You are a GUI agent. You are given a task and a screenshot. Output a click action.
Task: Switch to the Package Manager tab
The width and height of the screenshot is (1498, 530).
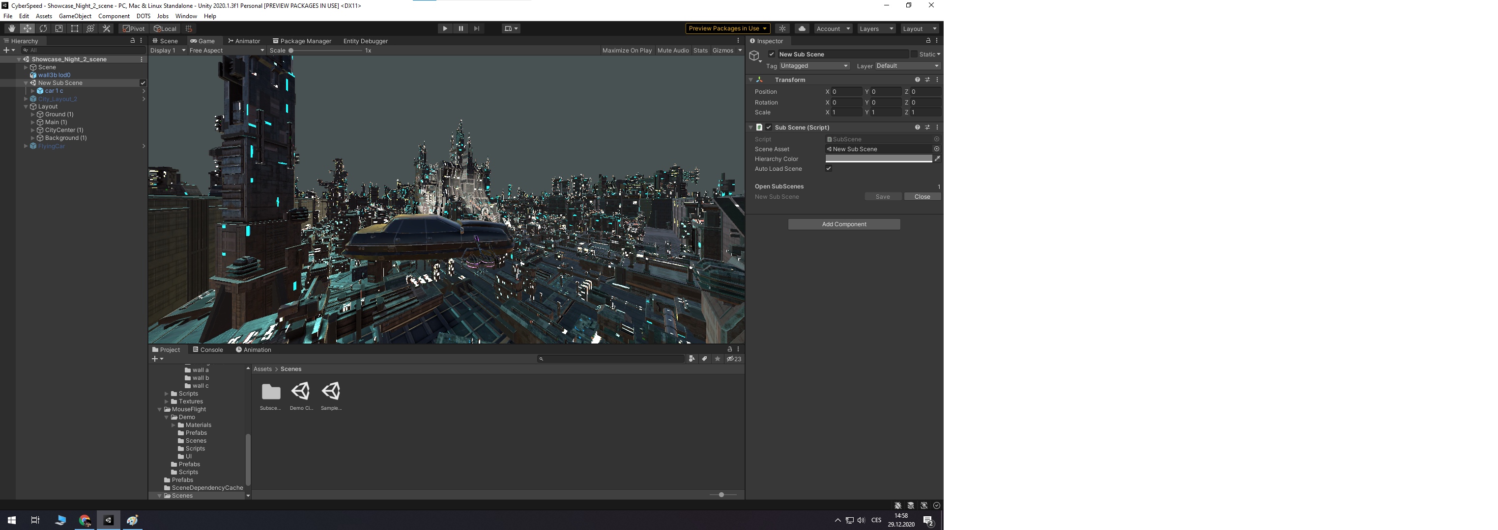[x=302, y=41]
